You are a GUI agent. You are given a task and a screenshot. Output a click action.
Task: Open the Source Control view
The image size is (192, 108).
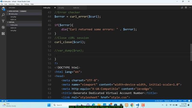pyautogui.click(x=3, y=21)
